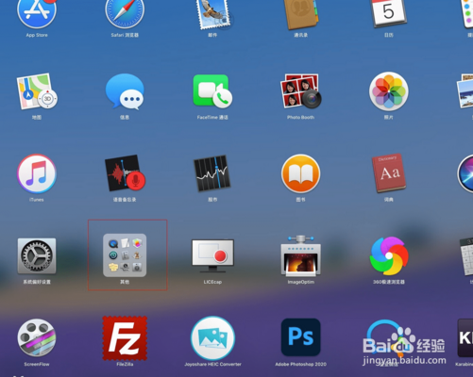Screen dimensions: 473x377
Task: Open Photo Booth
Action: 301,91
